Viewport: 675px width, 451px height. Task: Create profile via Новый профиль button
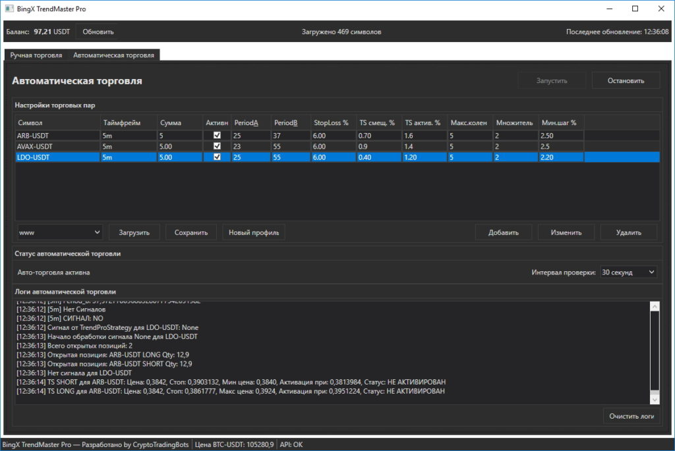click(254, 232)
